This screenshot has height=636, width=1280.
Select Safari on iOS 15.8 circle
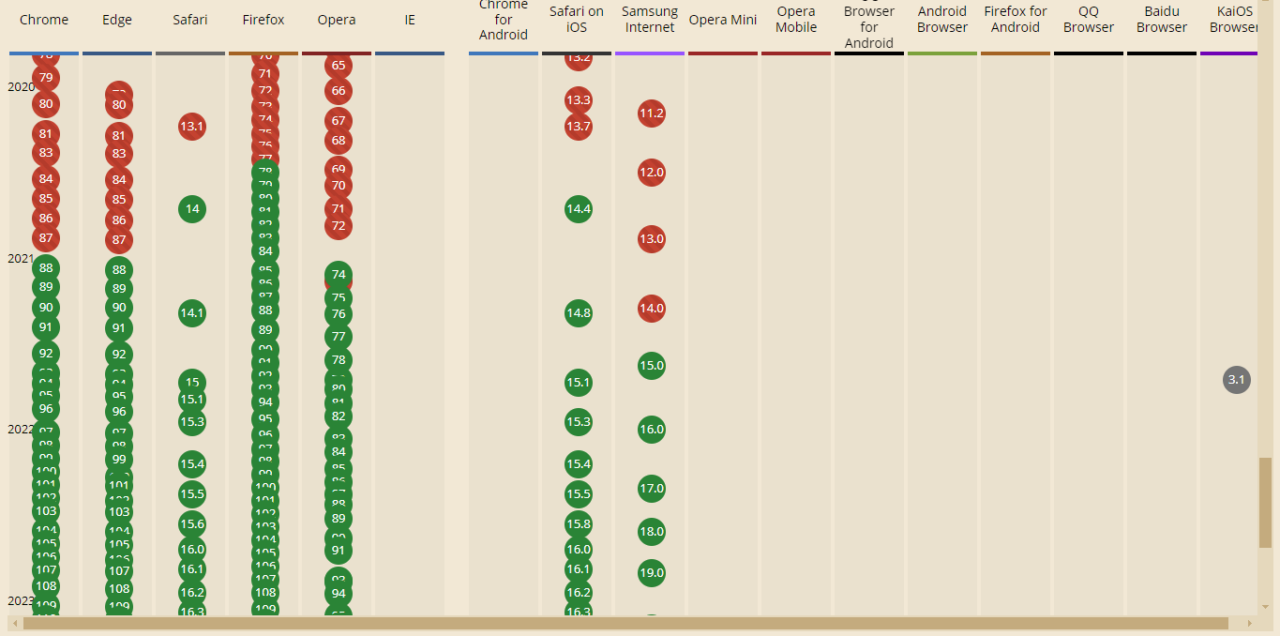click(x=579, y=523)
